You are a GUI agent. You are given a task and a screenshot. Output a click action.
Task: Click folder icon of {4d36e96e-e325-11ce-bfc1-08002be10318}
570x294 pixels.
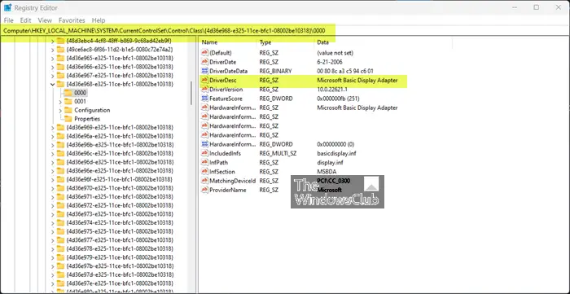click(x=60, y=171)
